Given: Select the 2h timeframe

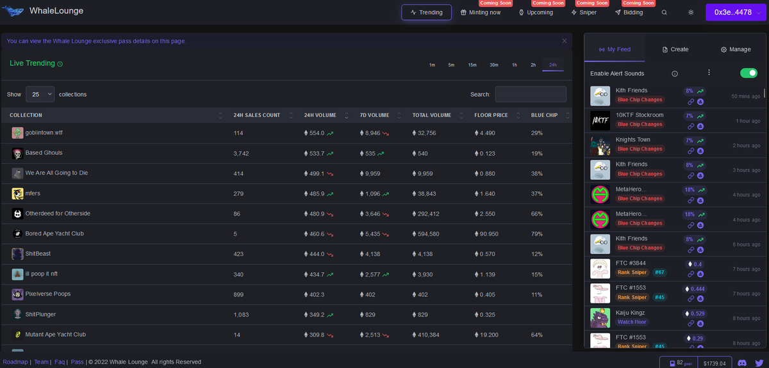Looking at the screenshot, I should click(x=533, y=65).
